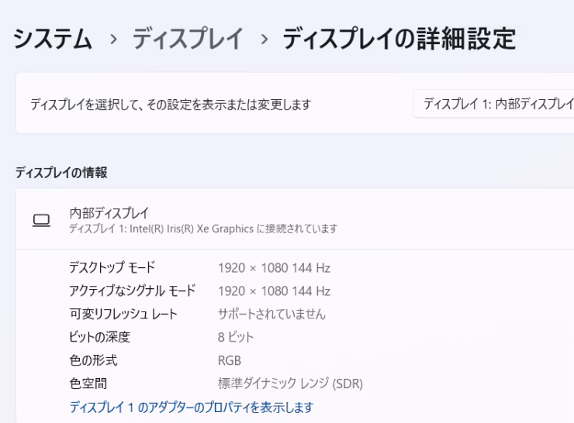Click the 可変リフレッシュ レート label
The height and width of the screenshot is (423, 574).
pyautogui.click(x=123, y=314)
